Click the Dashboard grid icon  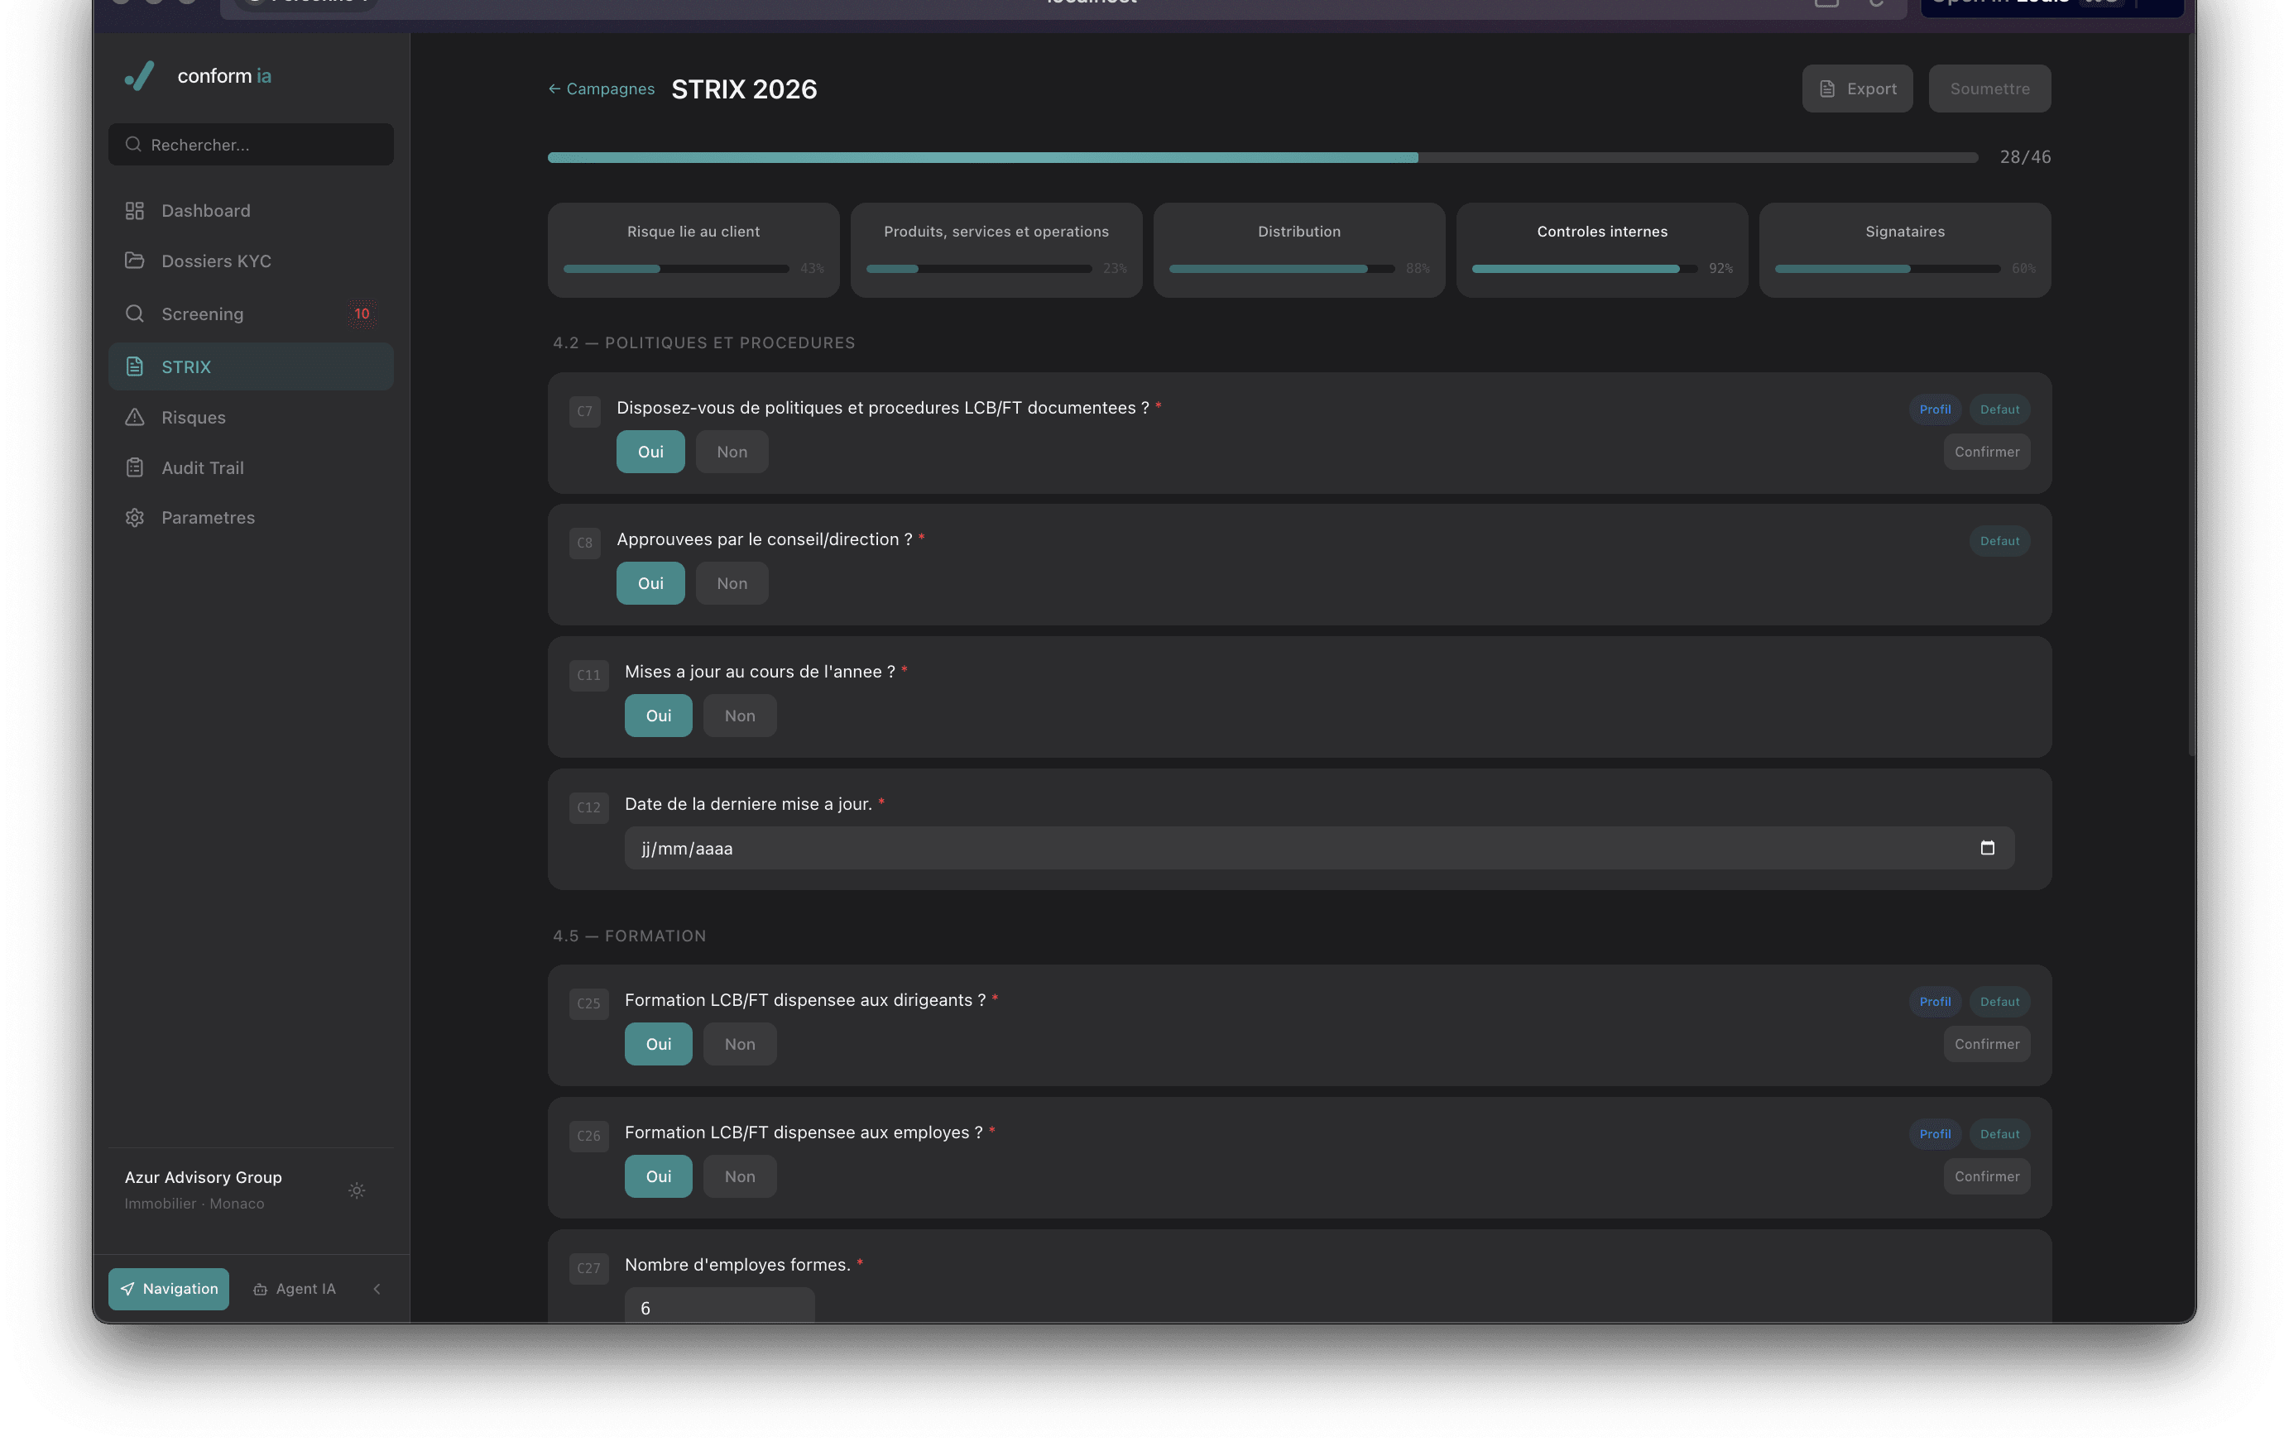(135, 211)
